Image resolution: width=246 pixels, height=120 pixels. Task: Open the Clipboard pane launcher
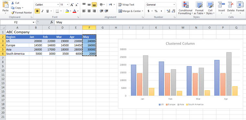point(31,17)
